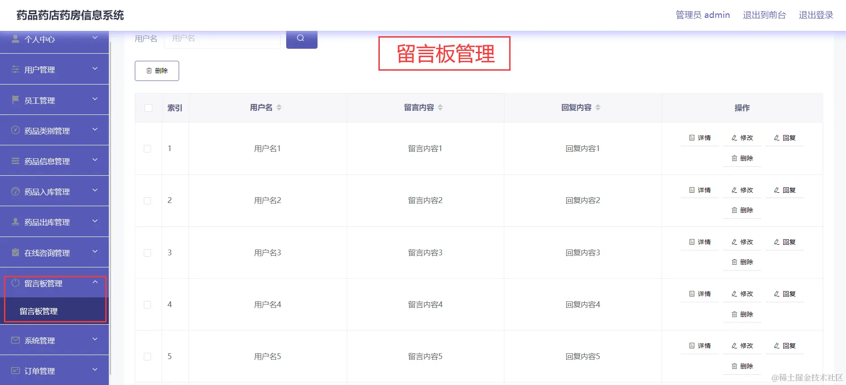Click the bulk 删除 button above table
The width and height of the screenshot is (846, 385).
(157, 71)
